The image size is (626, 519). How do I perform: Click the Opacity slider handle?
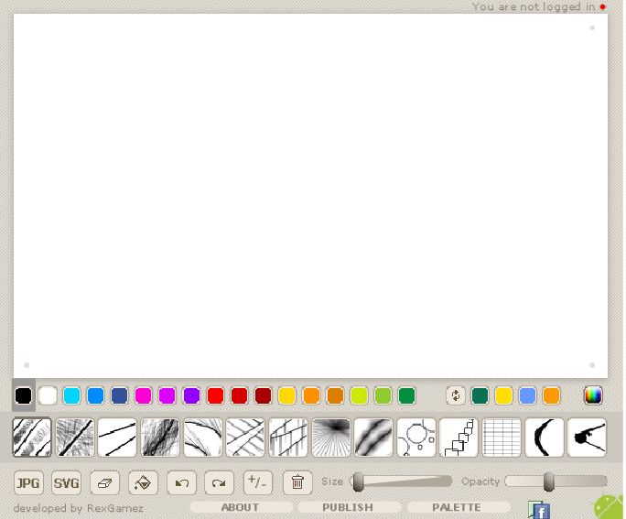pos(548,481)
